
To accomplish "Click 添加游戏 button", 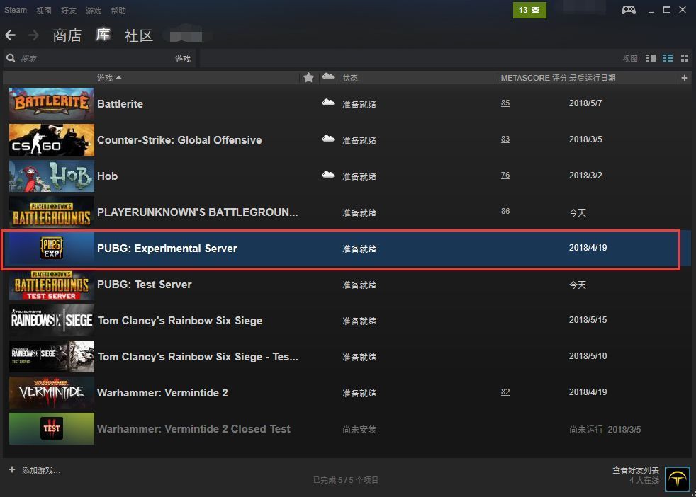I will coord(41,470).
